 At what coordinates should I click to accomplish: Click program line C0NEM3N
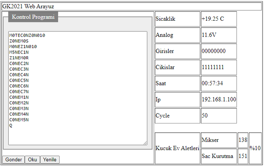(x=19, y=108)
